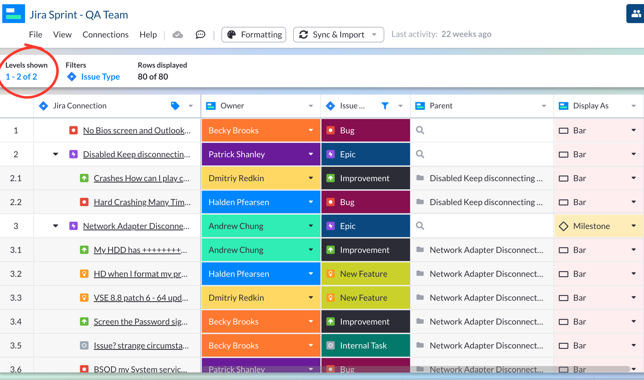Open Milestone display dropdown in row 3

[x=634, y=226]
